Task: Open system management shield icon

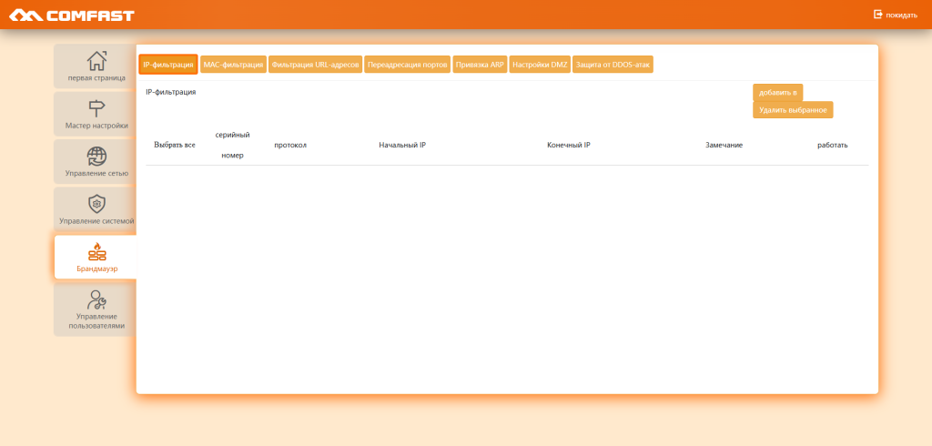Action: point(96,204)
